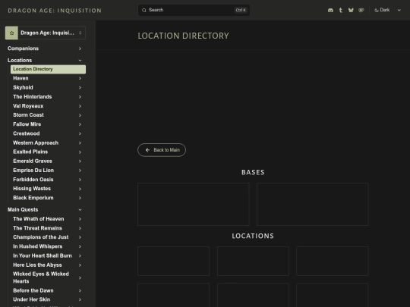This screenshot has height=307, width=410.
Task: Open the Tumblr link icon
Action: 340,10
